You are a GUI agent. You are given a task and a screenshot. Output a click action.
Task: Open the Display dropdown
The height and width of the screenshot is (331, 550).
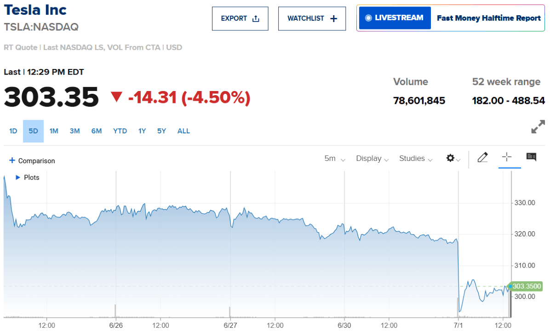(x=372, y=159)
